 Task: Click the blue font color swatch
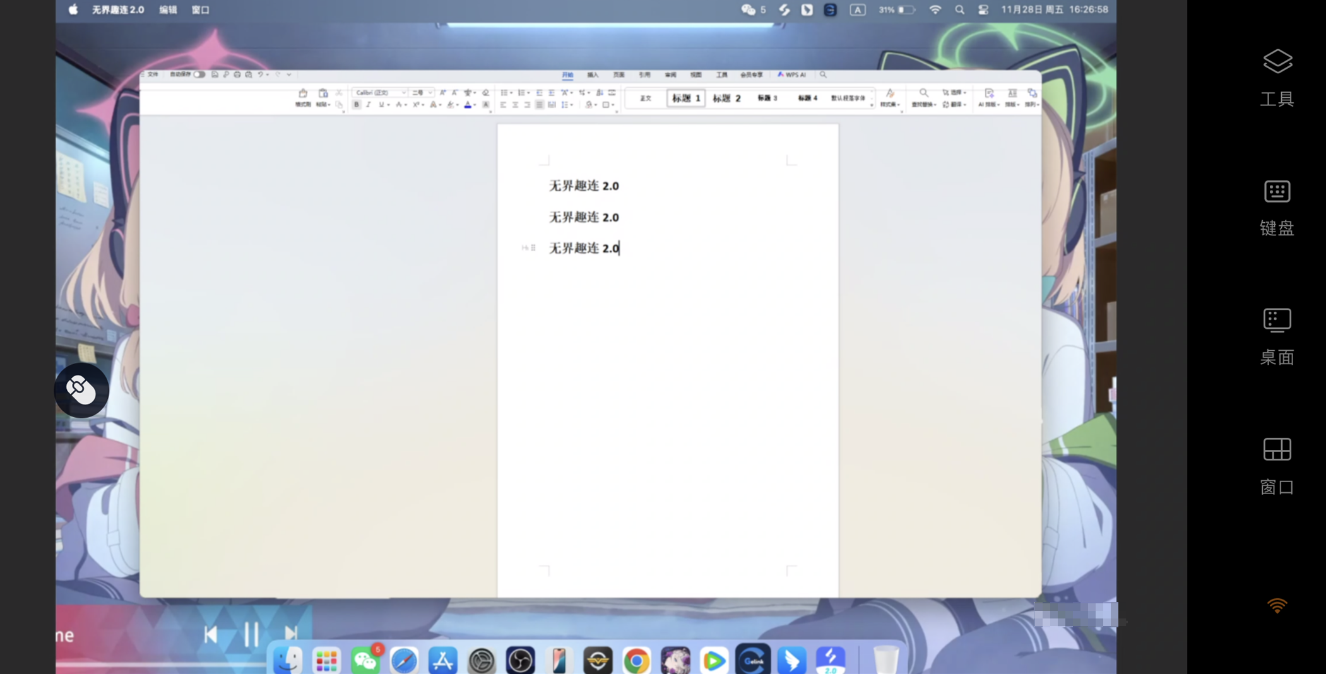468,105
